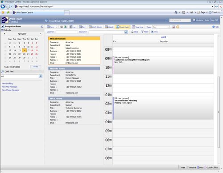
Task: Click the 11 AM time slot
Action: pyautogui.click(x=163, y=79)
